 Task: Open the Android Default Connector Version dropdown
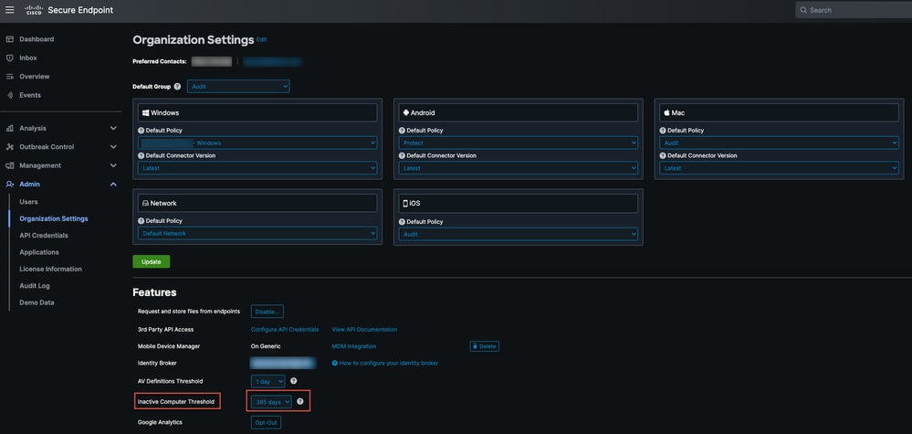pos(519,168)
